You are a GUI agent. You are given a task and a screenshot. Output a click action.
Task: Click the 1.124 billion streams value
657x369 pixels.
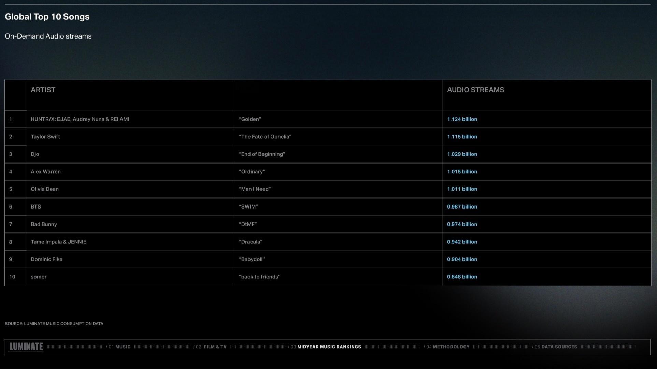tap(462, 119)
